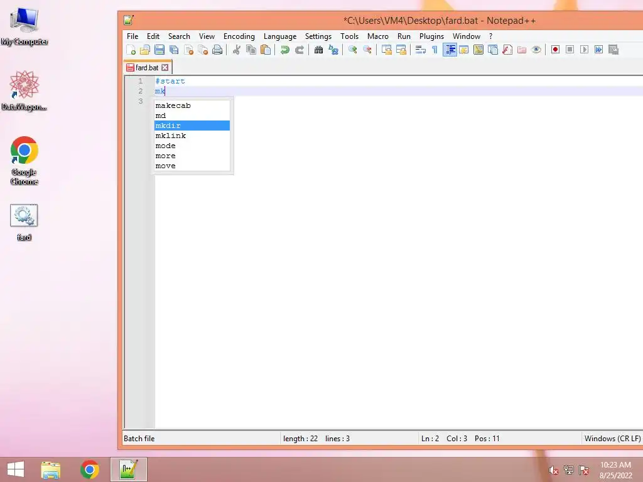Open the Plugins menu
Image resolution: width=643 pixels, height=482 pixels.
click(431, 36)
